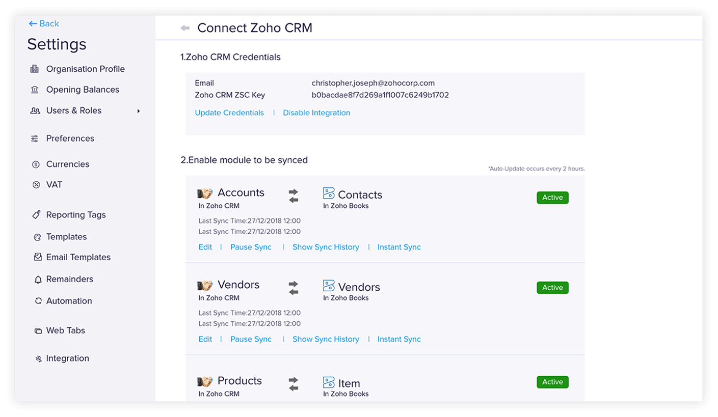Click the Currencies dollar icon
This screenshot has width=718, height=417.
tap(36, 164)
